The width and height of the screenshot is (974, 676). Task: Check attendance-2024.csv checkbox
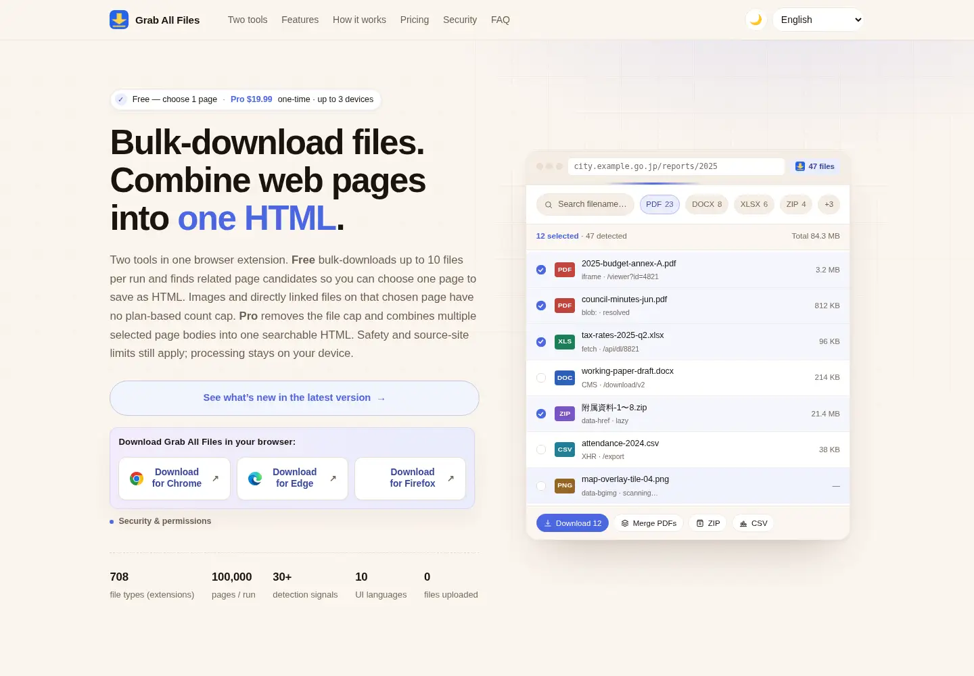tap(541, 450)
